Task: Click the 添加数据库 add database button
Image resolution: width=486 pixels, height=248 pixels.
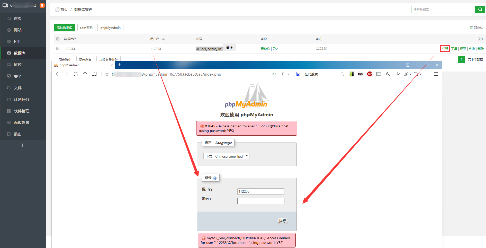Action: 65,28
